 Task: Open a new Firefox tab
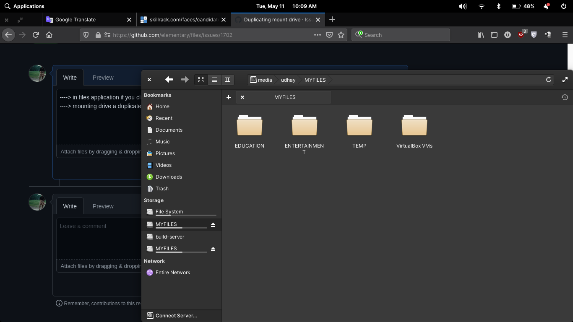click(x=332, y=20)
